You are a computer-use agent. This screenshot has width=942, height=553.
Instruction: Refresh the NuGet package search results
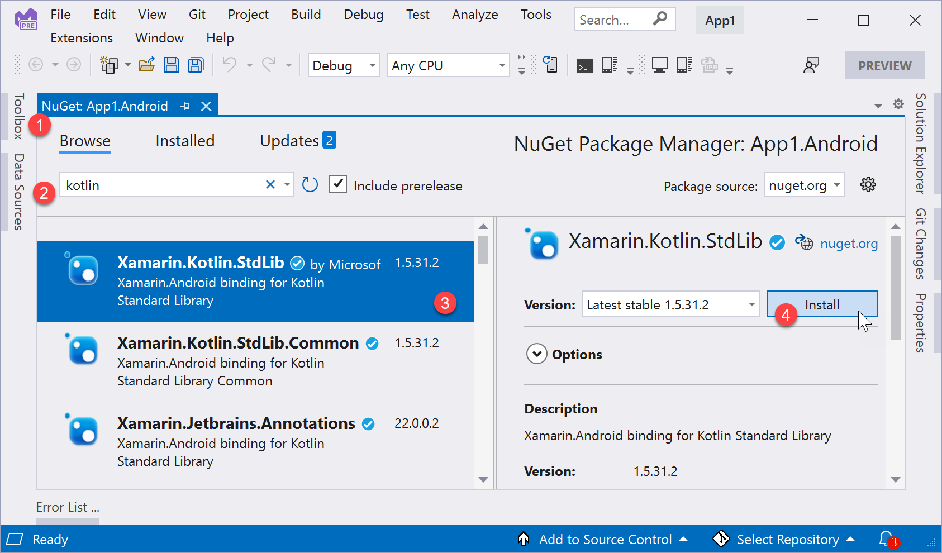coord(310,184)
